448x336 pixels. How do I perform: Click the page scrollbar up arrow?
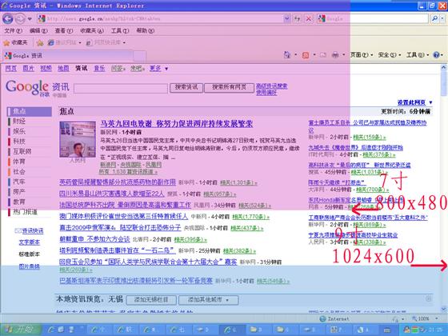tap(443, 68)
